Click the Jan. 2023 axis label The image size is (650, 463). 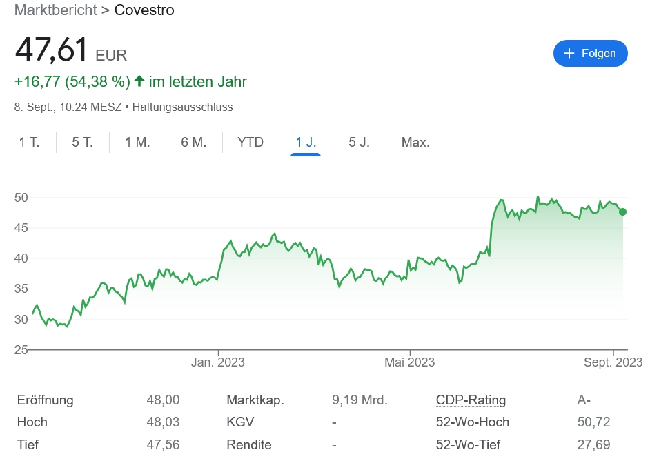coord(218,362)
